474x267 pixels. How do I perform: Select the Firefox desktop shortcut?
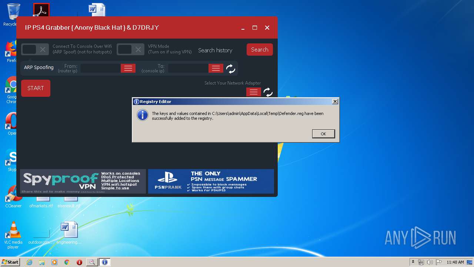coord(11,51)
